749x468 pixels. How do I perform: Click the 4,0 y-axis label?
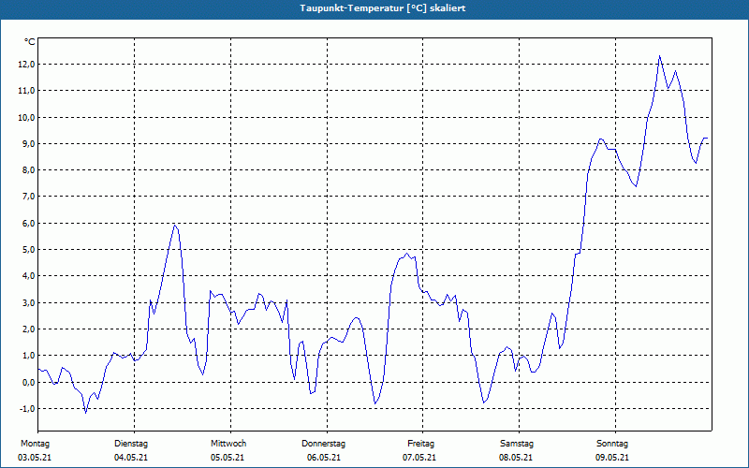click(x=29, y=276)
